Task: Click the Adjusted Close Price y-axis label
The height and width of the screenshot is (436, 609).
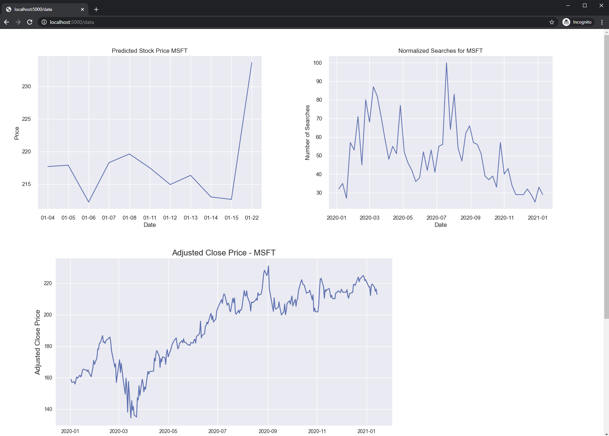Action: 38,342
